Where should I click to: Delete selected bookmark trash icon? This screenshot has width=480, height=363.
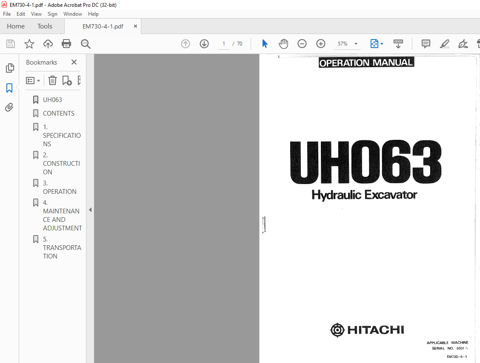(x=52, y=80)
